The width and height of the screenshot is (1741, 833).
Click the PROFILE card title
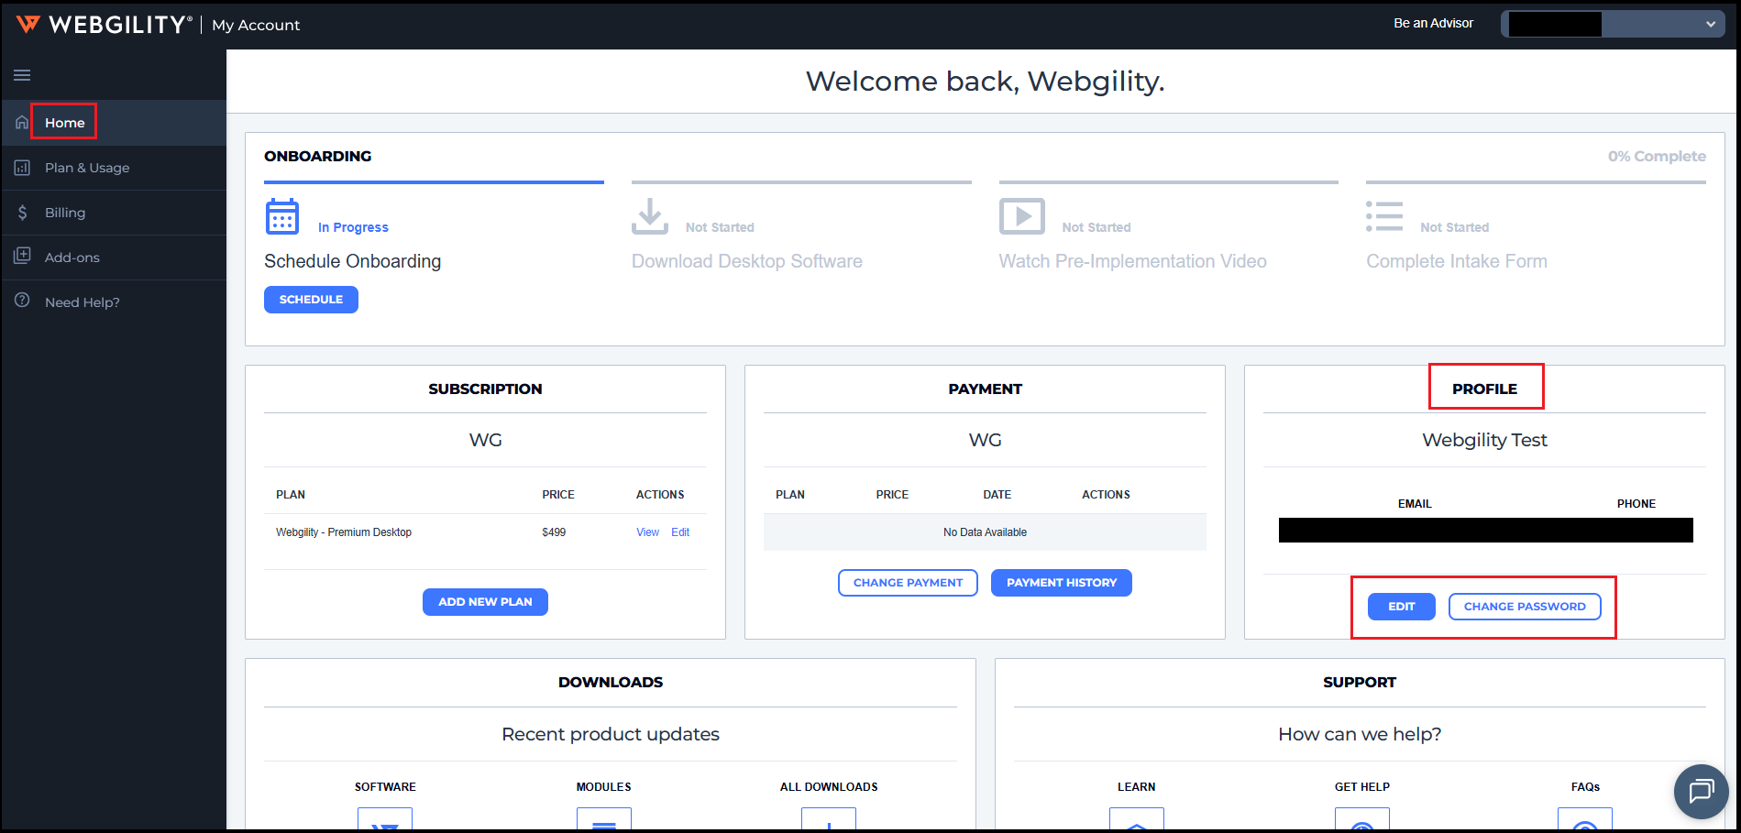1485,389
